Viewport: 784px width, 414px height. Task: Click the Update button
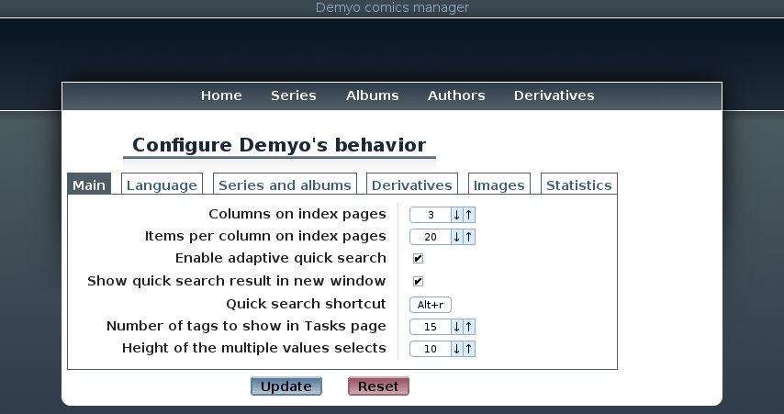coord(286,386)
